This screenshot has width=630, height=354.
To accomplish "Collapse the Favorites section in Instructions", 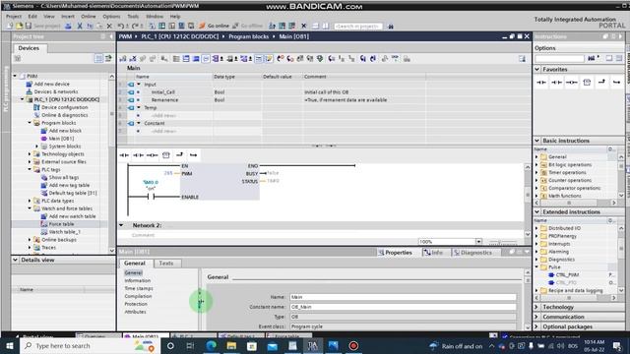I will click(x=537, y=69).
